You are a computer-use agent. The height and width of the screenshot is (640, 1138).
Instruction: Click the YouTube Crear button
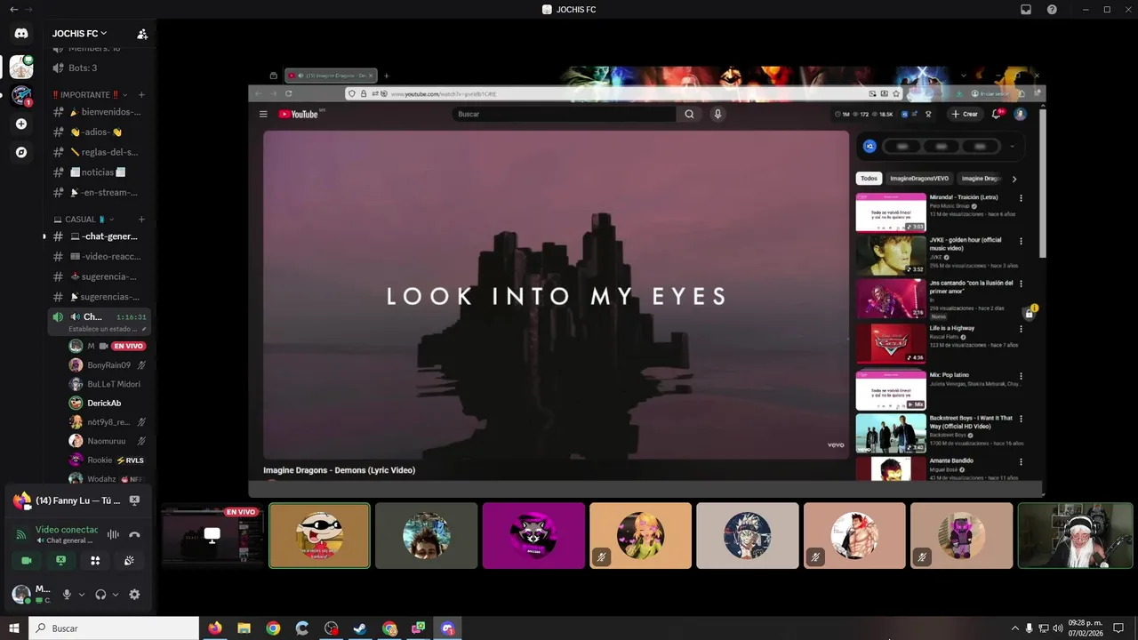pyautogui.click(x=965, y=114)
